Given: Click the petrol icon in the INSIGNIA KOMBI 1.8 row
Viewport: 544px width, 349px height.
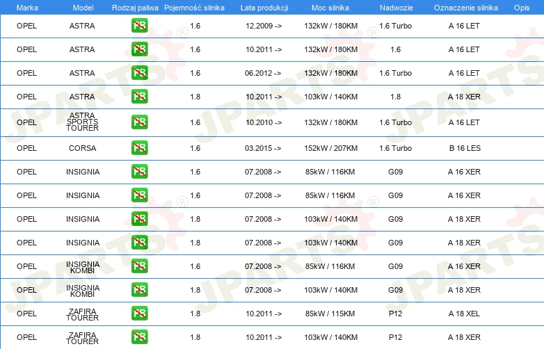Looking at the screenshot, I should [139, 290].
